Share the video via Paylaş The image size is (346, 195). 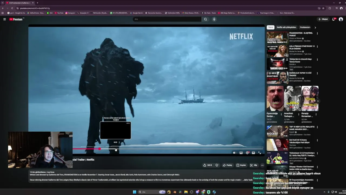pos(227,165)
